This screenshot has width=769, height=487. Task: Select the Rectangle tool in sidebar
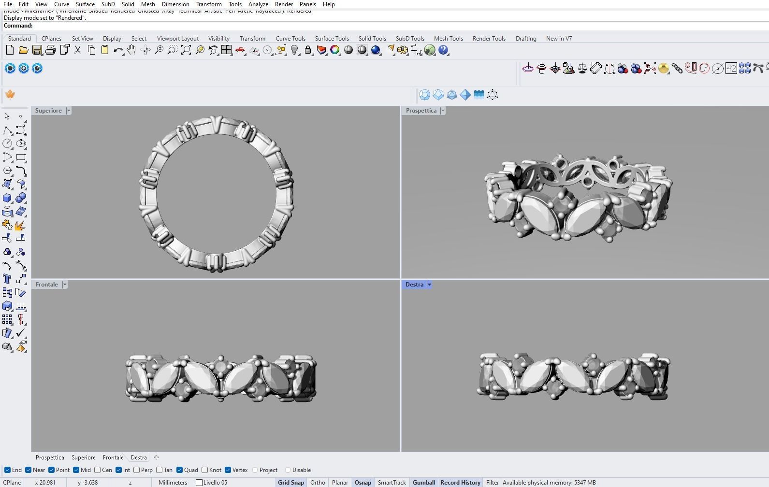tap(21, 157)
